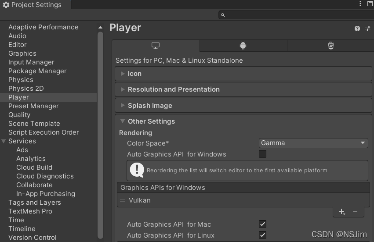Click the settings search field
This screenshot has height=242, width=374.
click(294, 15)
